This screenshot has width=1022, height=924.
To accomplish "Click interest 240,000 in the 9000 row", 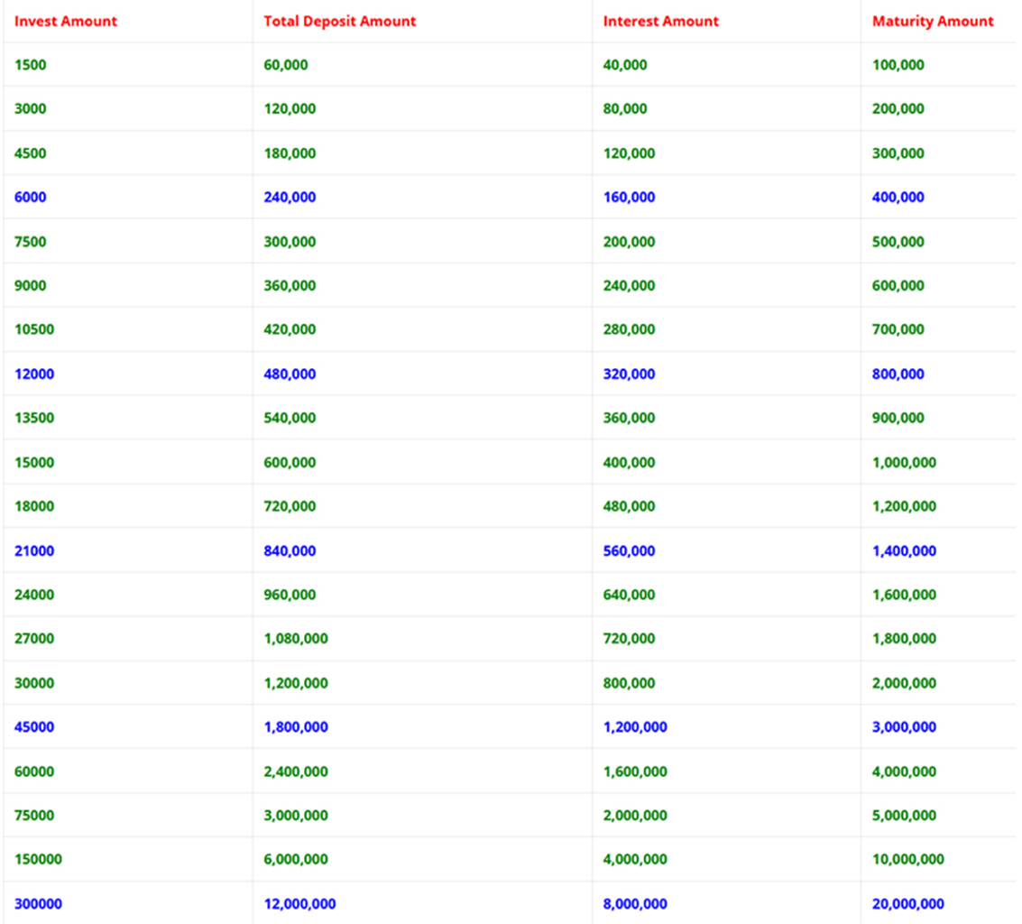I will click(x=629, y=285).
